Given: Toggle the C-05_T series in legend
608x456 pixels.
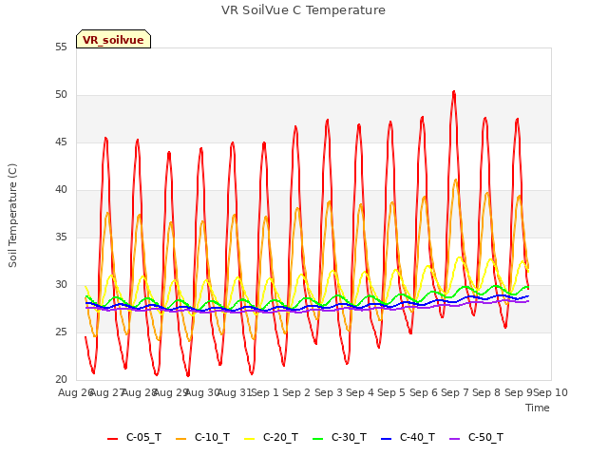Looking at the screenshot, I should 135,437.
